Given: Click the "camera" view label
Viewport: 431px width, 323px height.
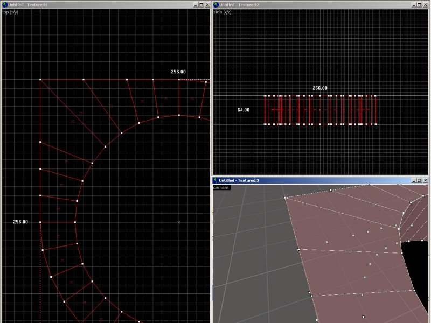Looking at the screenshot, I should [x=221, y=187].
